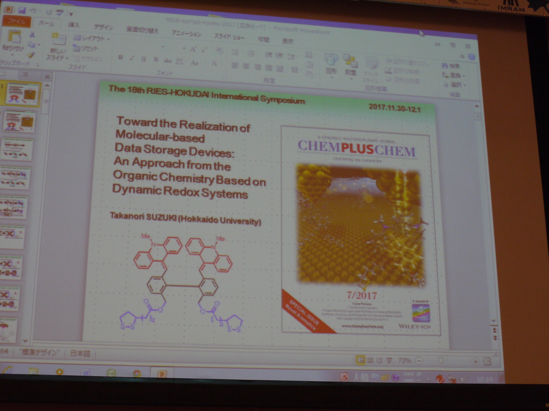This screenshot has height=411, width=549.
Task: Click the center text alignment icon
Action: coord(246,67)
